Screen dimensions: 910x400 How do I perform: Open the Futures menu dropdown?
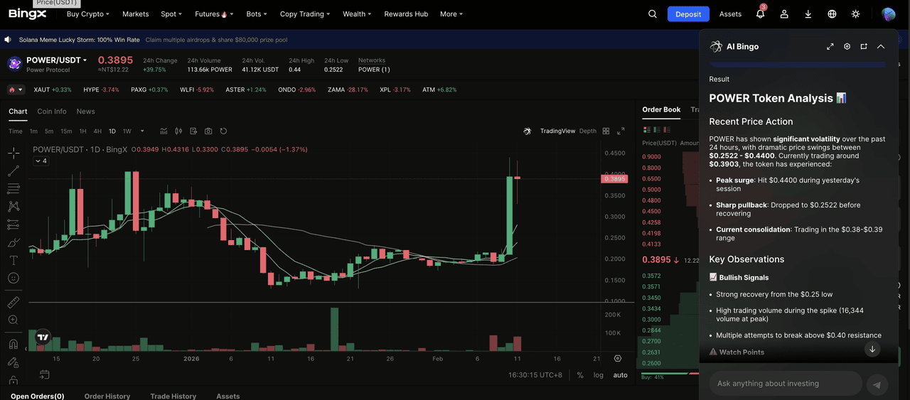tap(212, 14)
